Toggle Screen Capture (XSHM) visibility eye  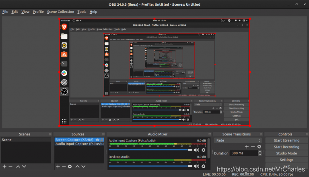click(x=97, y=140)
